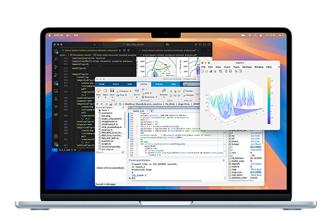Open the VS Code Search sidebar icon

tap(56, 60)
